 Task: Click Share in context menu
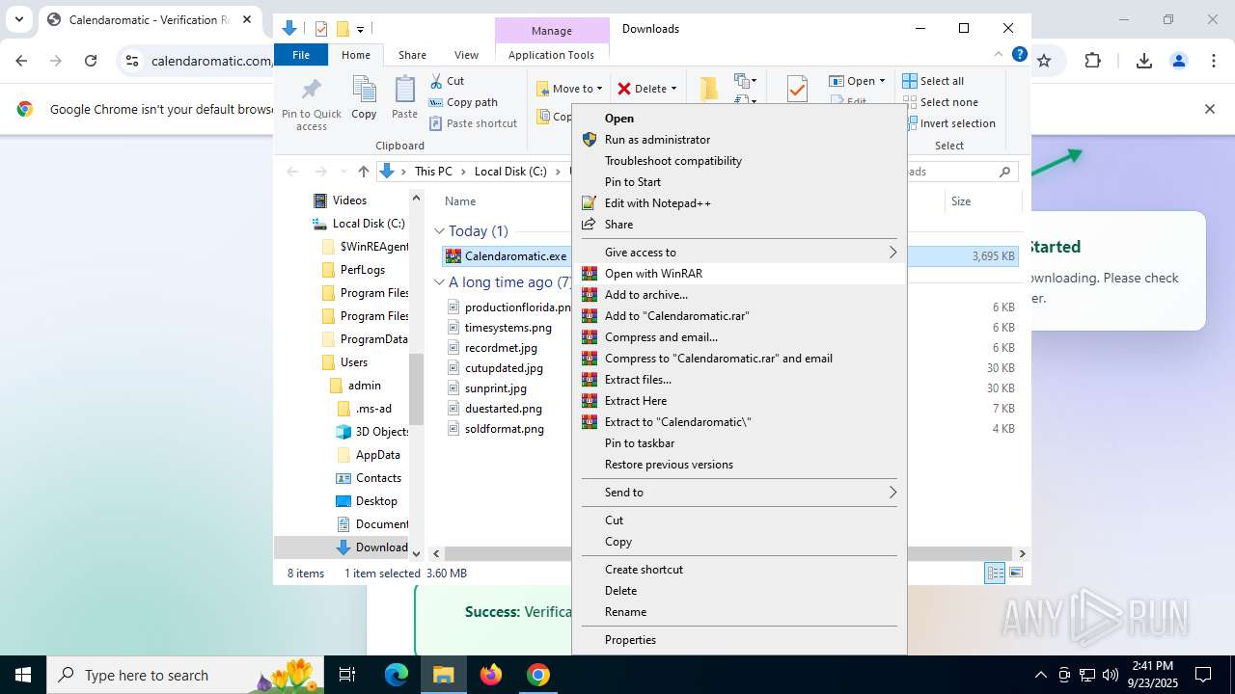(739, 225)
